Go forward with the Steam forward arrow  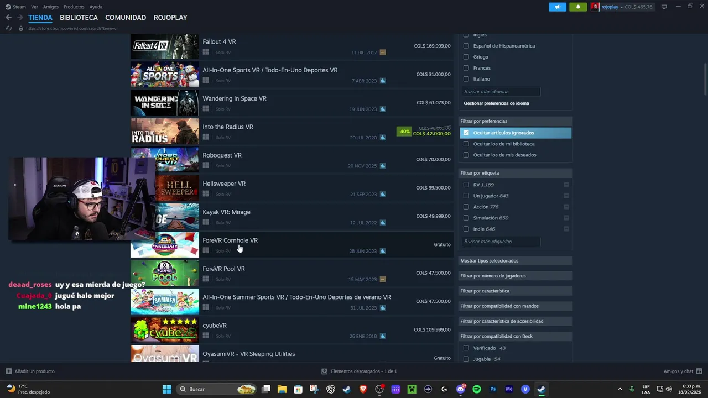coord(20,18)
